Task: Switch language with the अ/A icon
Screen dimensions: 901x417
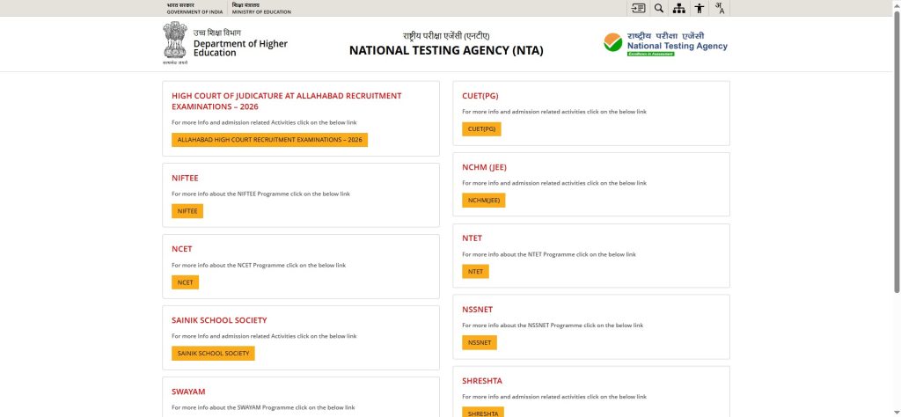Action: coord(720,8)
